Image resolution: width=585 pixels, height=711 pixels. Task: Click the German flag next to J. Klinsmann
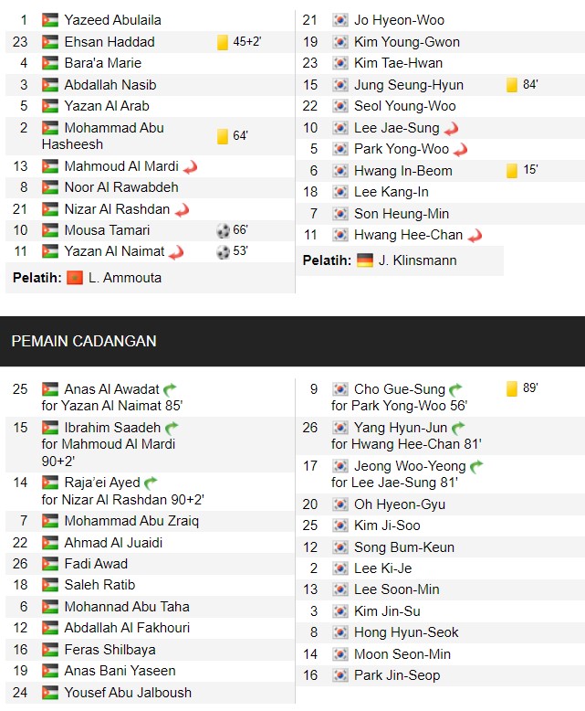pos(365,260)
